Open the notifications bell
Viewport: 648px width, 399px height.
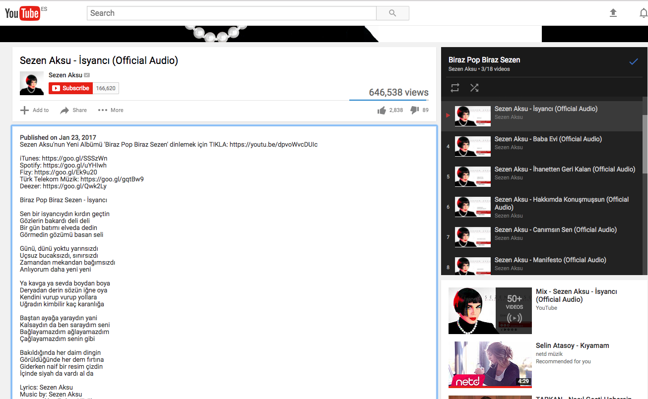pos(644,13)
